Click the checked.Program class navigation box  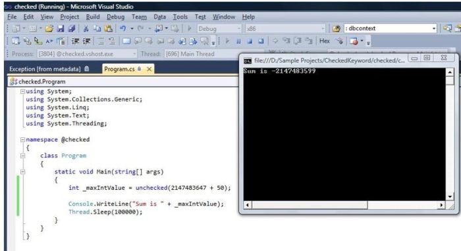pos(124,81)
